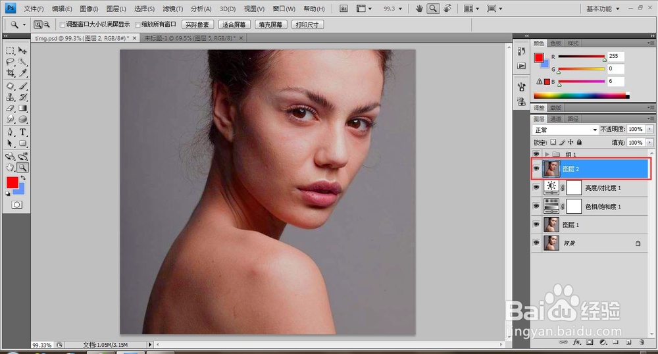Select the Clone Stamp tool
The height and width of the screenshot is (354, 658).
click(x=11, y=97)
